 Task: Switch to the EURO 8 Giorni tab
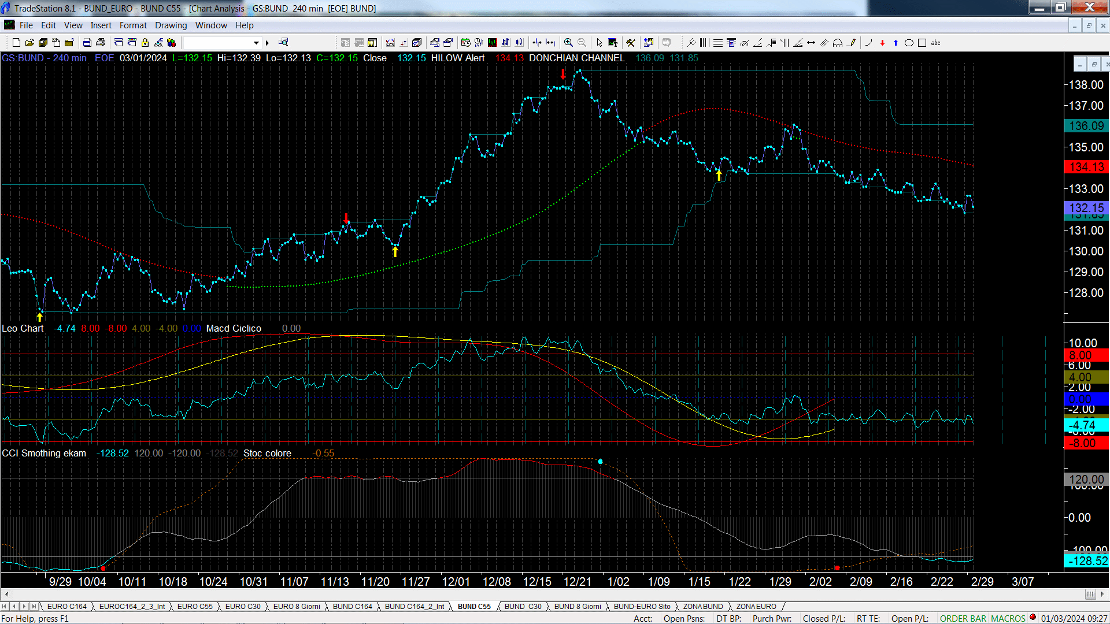297,607
